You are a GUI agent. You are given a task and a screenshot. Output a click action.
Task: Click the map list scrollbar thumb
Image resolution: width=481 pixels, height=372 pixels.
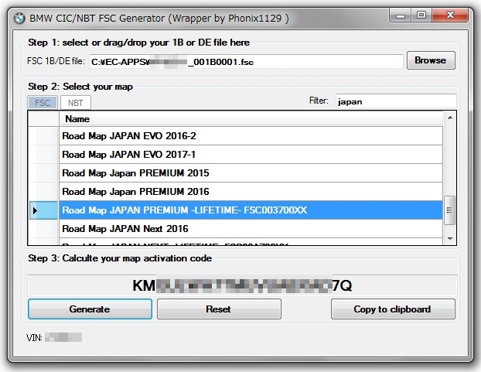tap(450, 210)
